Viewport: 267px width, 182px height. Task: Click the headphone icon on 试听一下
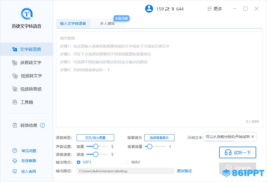pos(228,152)
